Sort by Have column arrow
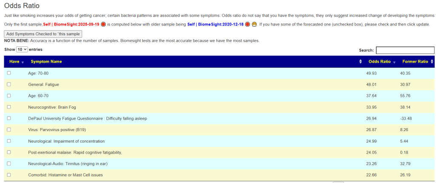Viewport: 436px width, 183px height. coord(23,62)
